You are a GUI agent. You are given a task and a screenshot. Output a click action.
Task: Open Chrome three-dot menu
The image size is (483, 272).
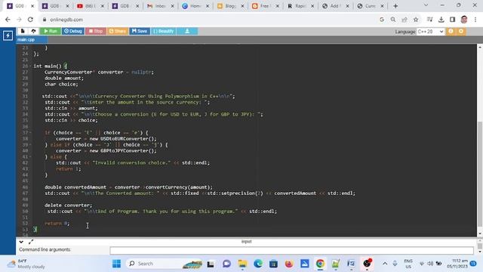point(475,20)
